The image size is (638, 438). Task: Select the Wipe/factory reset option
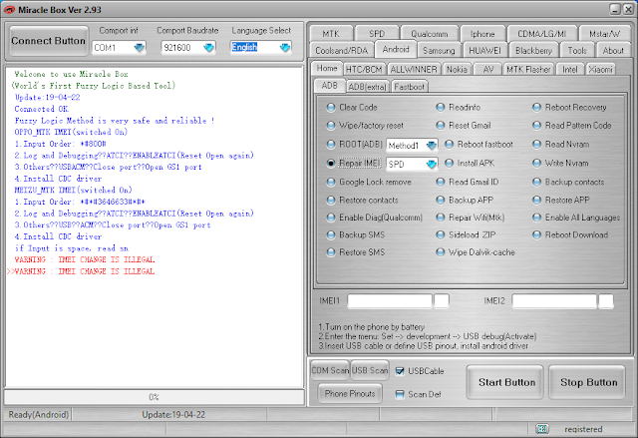[x=331, y=126]
